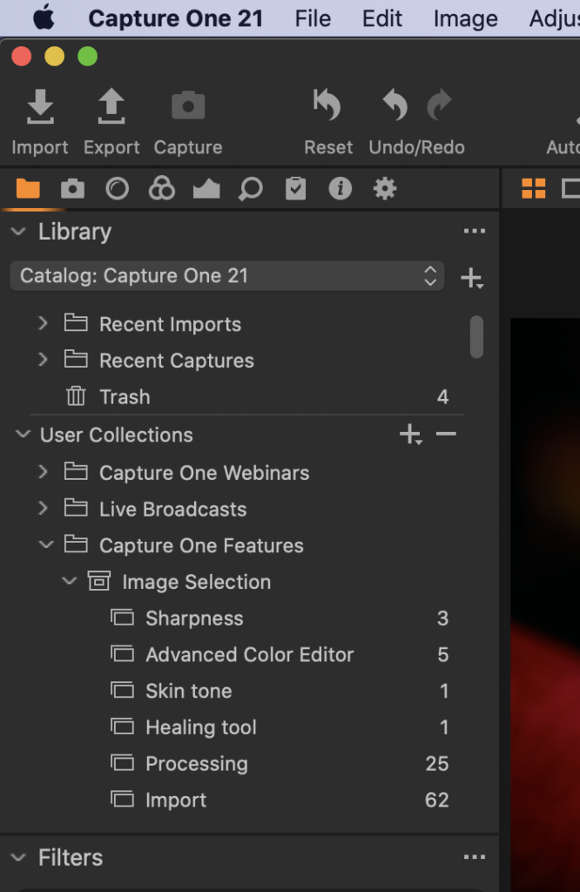Click the Filters panel title

pyautogui.click(x=71, y=857)
